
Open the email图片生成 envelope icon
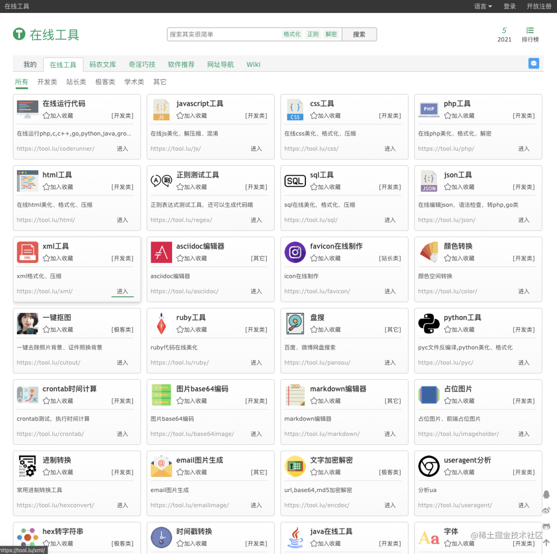click(161, 466)
